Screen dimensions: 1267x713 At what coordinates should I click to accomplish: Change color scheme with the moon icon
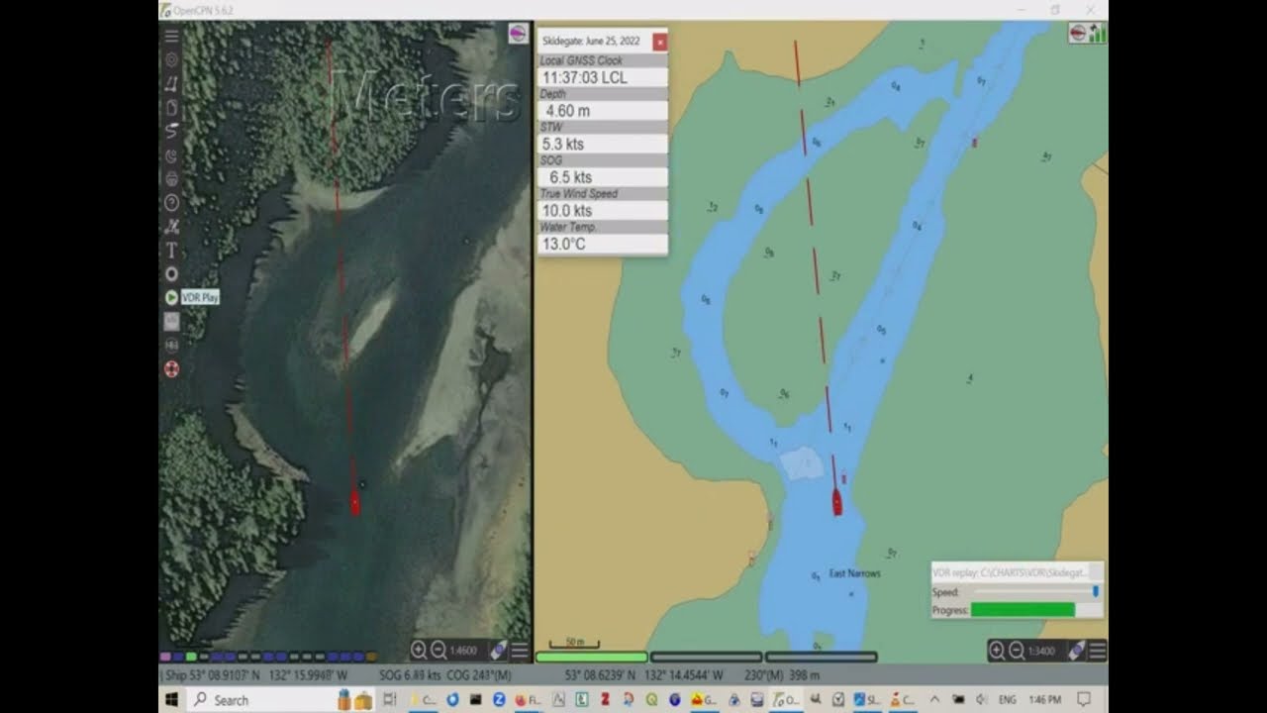click(171, 155)
